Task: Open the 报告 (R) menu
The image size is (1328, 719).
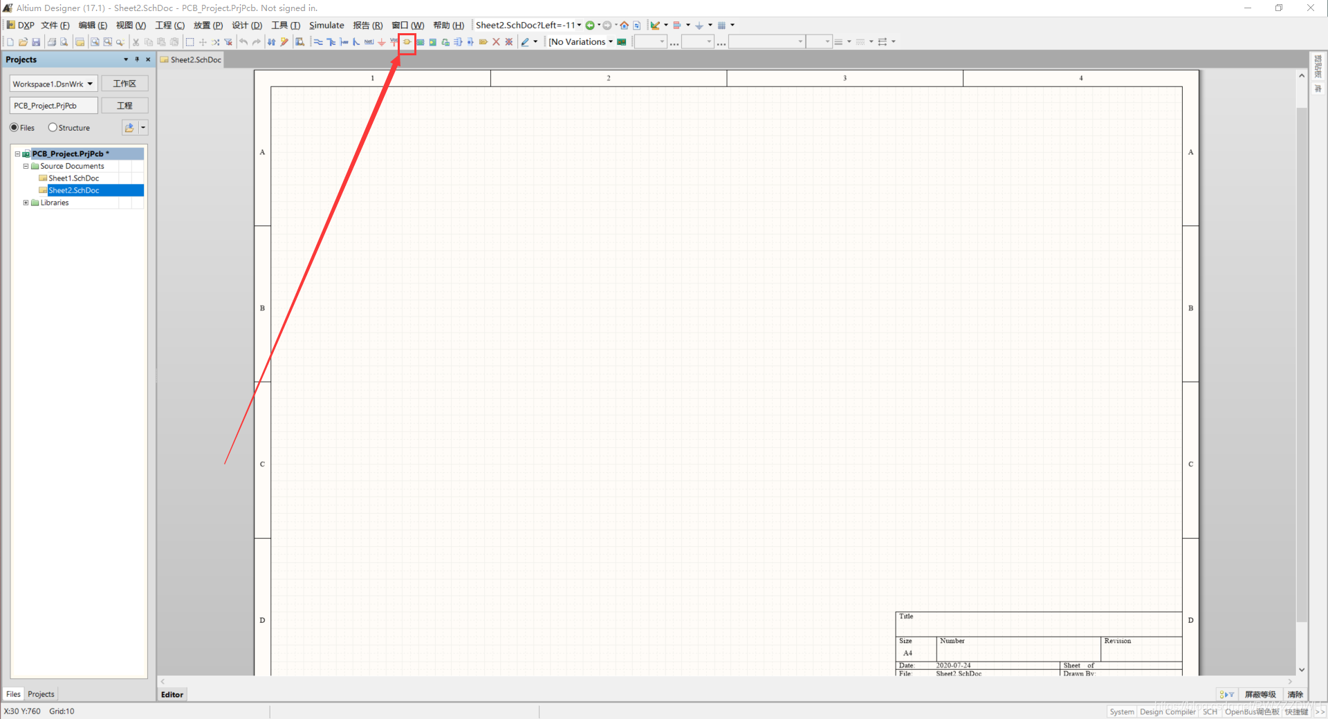Action: [x=368, y=26]
